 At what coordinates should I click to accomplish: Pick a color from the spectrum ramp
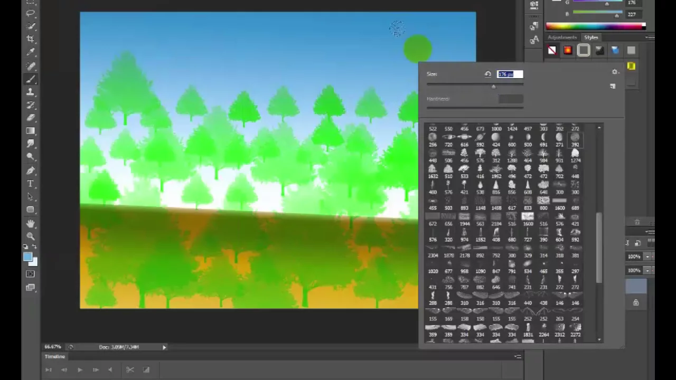point(595,26)
